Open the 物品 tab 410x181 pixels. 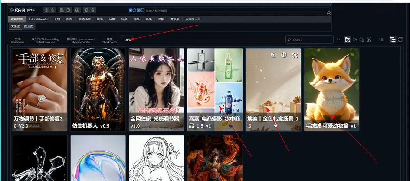137,19
